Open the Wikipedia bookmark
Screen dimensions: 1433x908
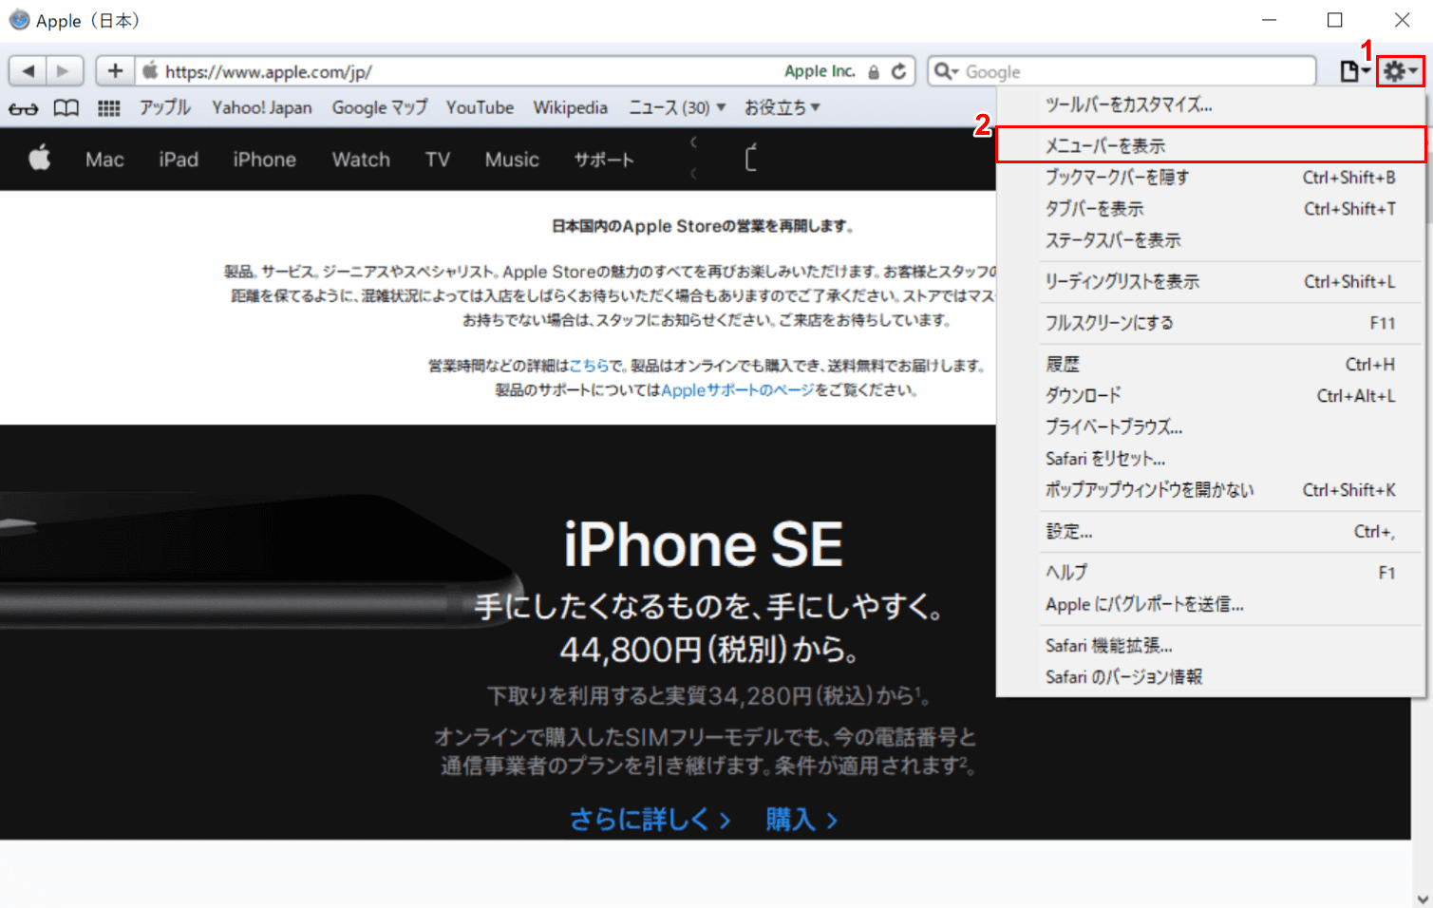(570, 107)
